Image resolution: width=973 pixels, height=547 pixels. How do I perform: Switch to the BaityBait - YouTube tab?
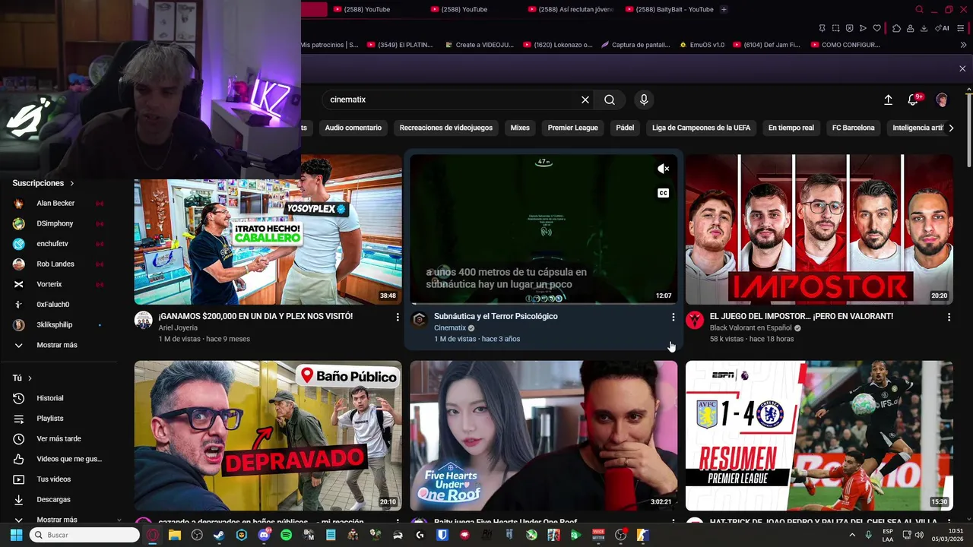(x=669, y=9)
